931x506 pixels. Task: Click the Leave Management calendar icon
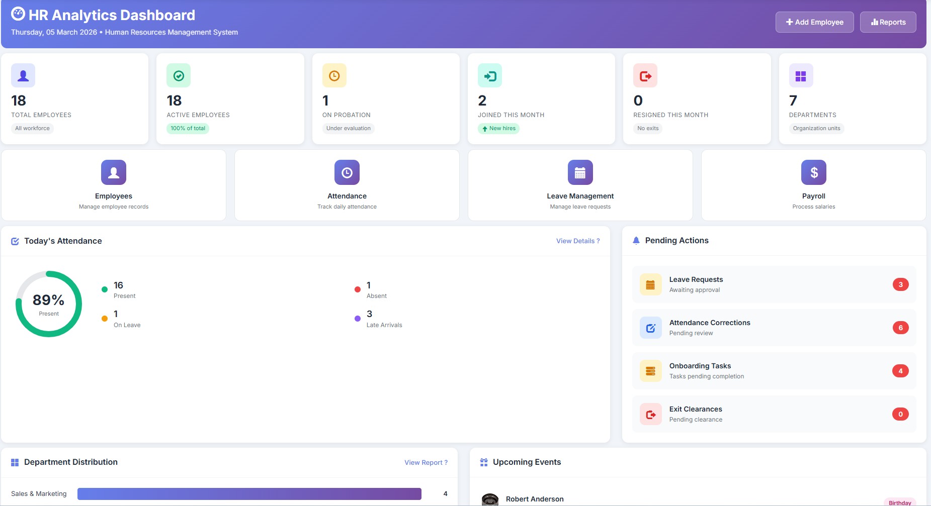click(x=580, y=172)
